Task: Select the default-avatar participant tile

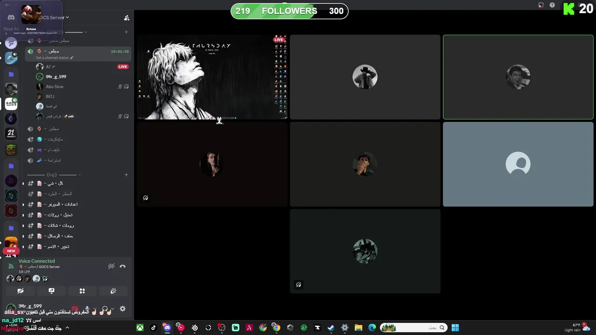Action: pos(518,164)
